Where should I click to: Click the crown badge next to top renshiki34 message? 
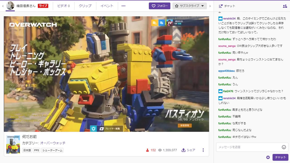[x=220, y=18]
